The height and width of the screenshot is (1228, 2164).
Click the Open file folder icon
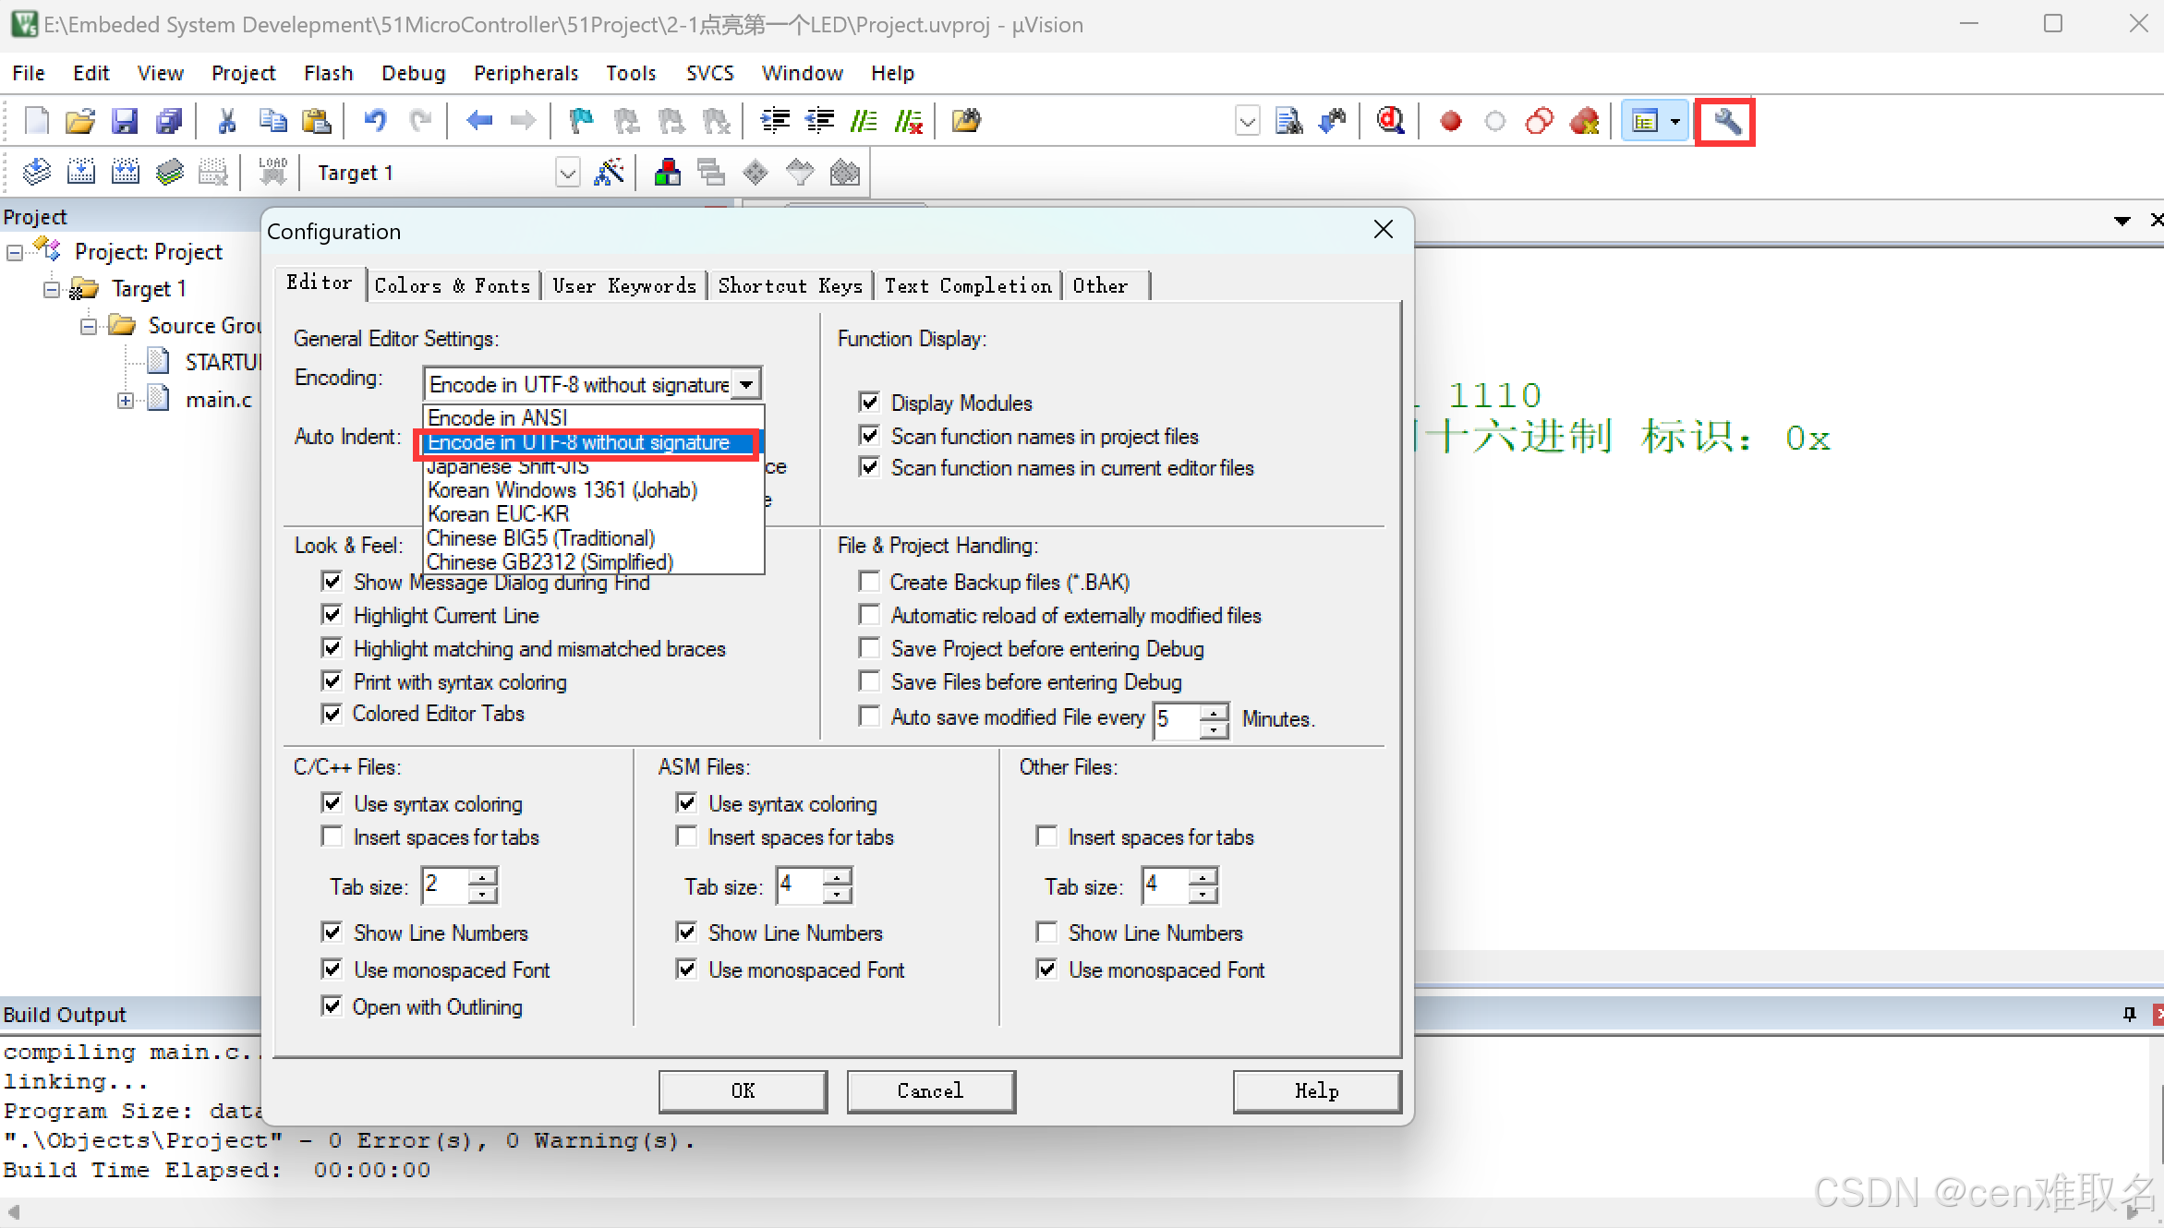click(x=80, y=121)
